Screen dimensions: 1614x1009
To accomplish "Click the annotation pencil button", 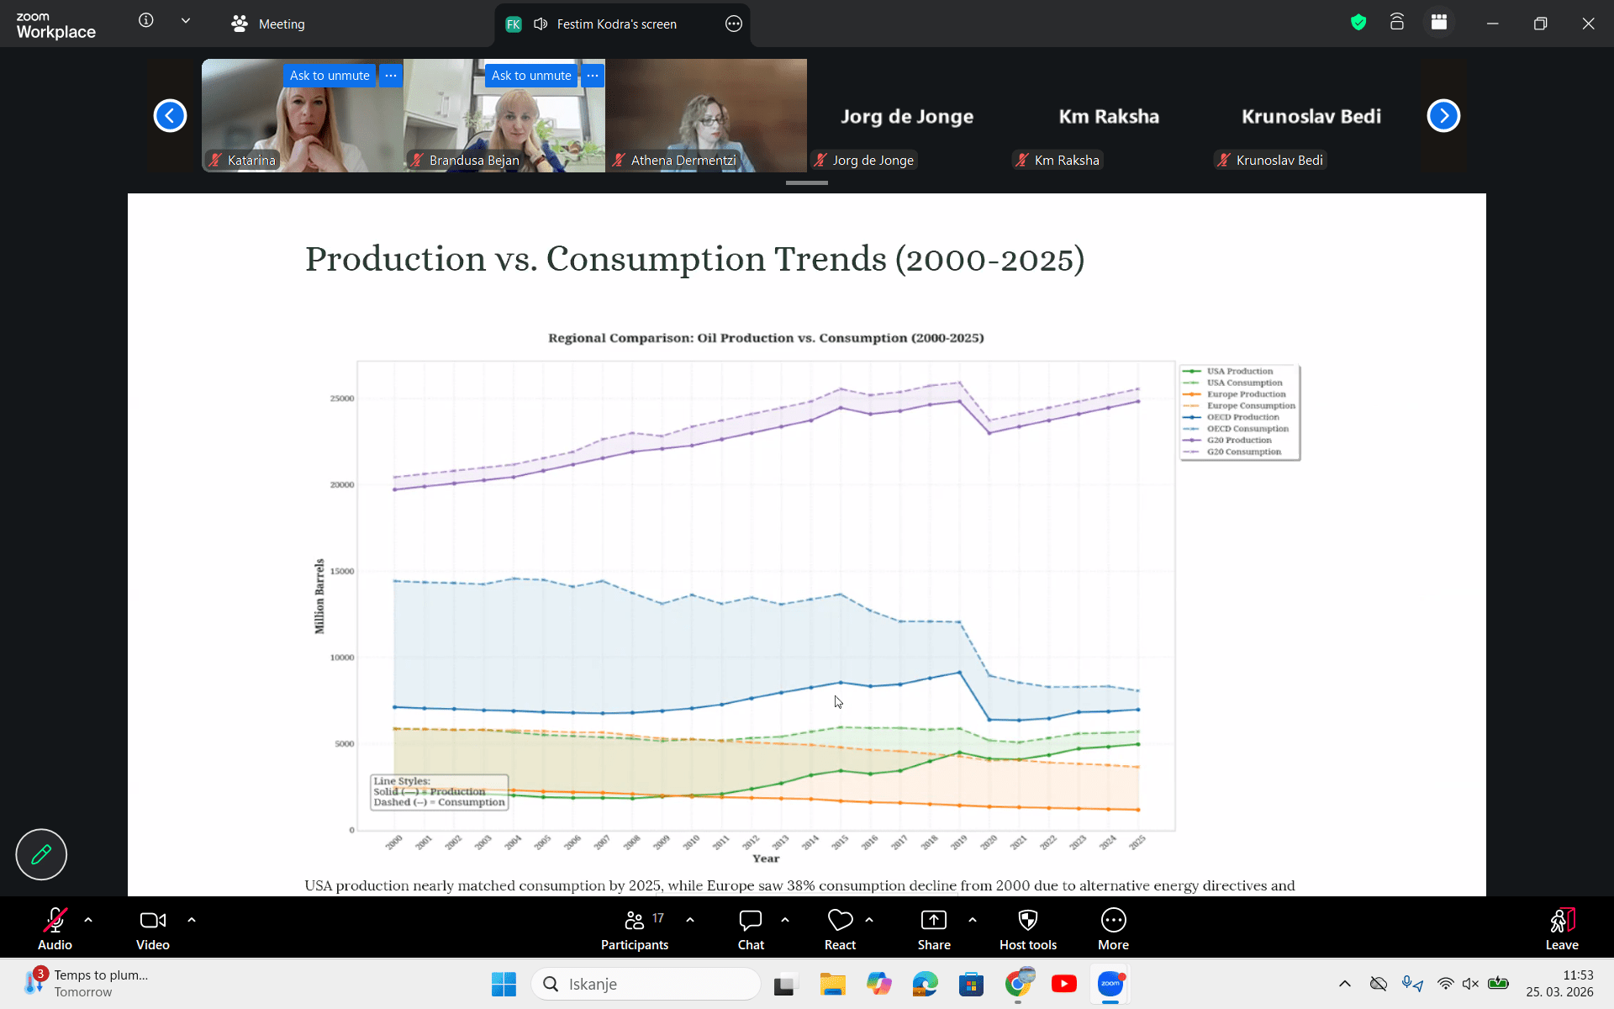I will (x=41, y=854).
